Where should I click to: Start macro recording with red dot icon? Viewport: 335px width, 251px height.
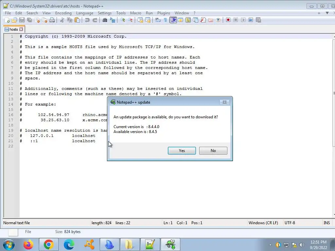tap(228, 20)
